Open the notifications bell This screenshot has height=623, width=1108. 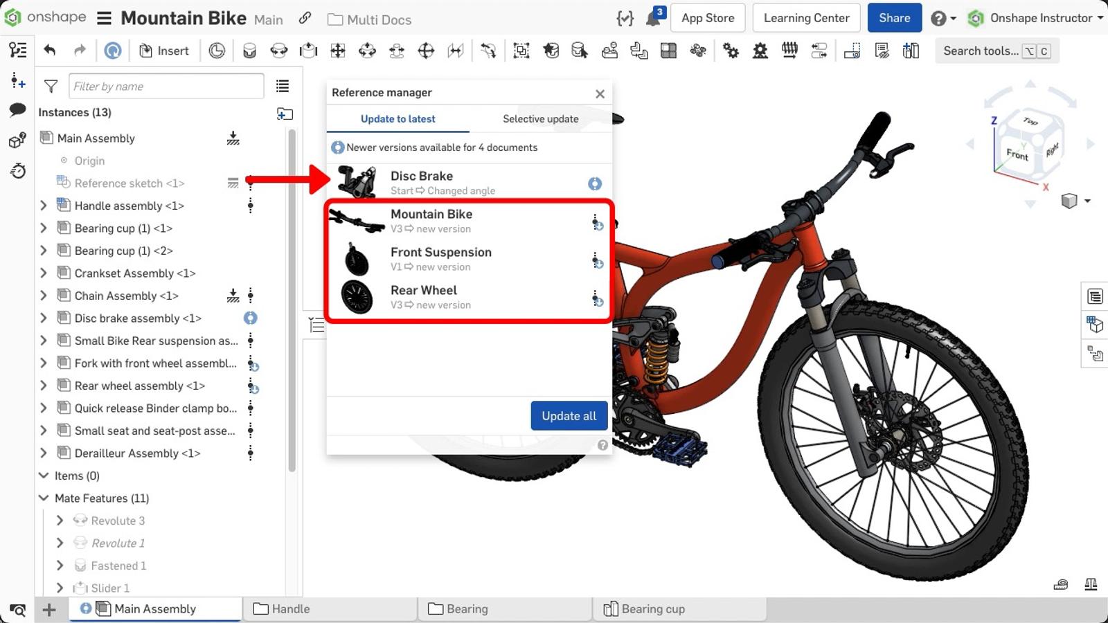652,17
